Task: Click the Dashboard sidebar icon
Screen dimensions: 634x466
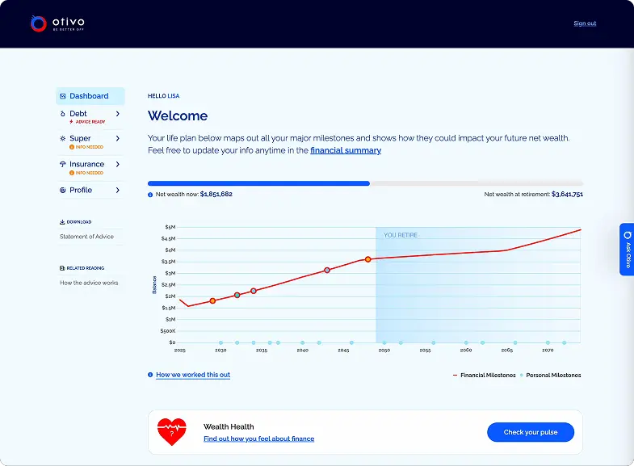Action: pyautogui.click(x=63, y=96)
